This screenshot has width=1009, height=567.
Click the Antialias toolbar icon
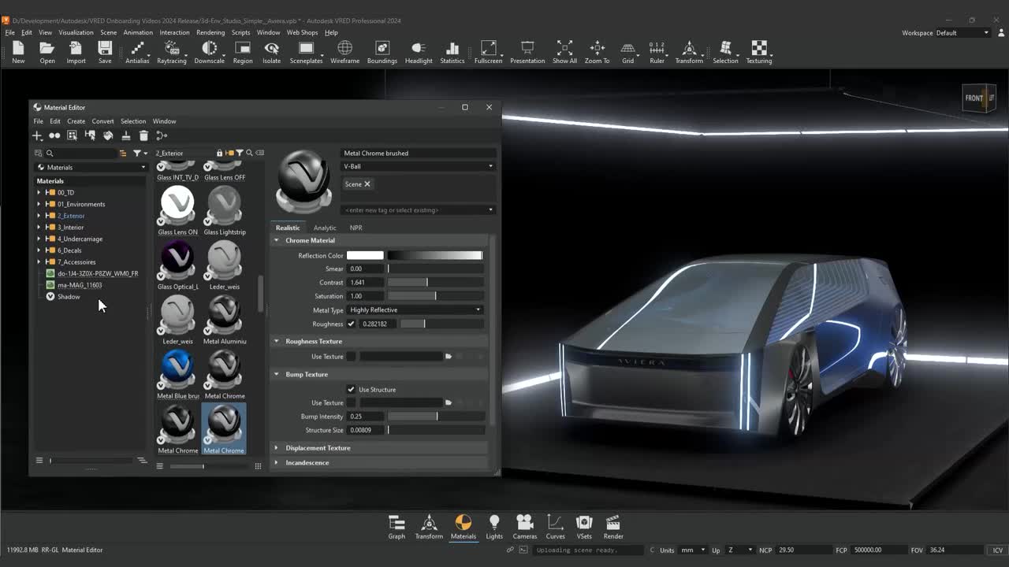pyautogui.click(x=137, y=52)
